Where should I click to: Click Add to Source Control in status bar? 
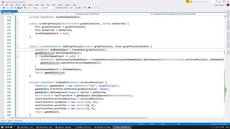[219, 124]
